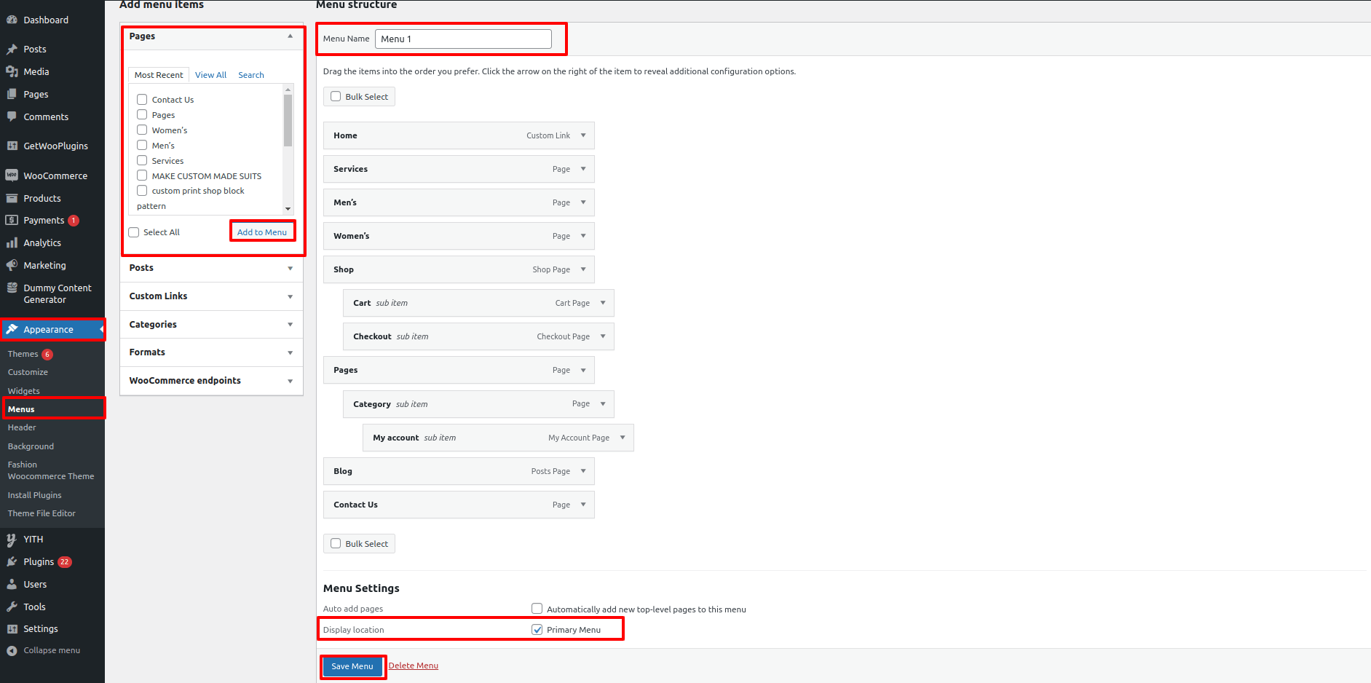Switch to the View All tab
Viewport: 1371px width, 683px height.
pos(210,75)
